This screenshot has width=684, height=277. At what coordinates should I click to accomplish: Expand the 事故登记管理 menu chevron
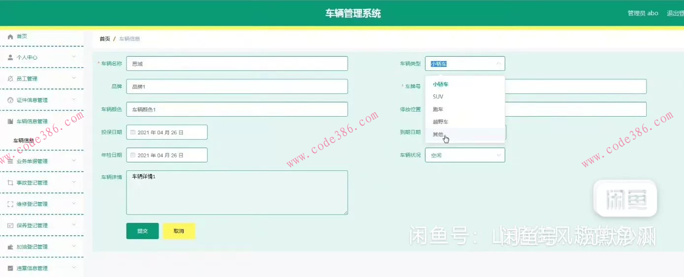(x=74, y=182)
